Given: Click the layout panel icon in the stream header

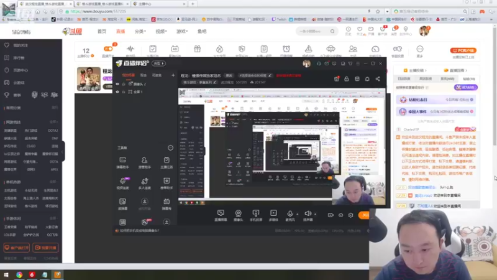Looking at the screenshot, I should [x=357, y=79].
